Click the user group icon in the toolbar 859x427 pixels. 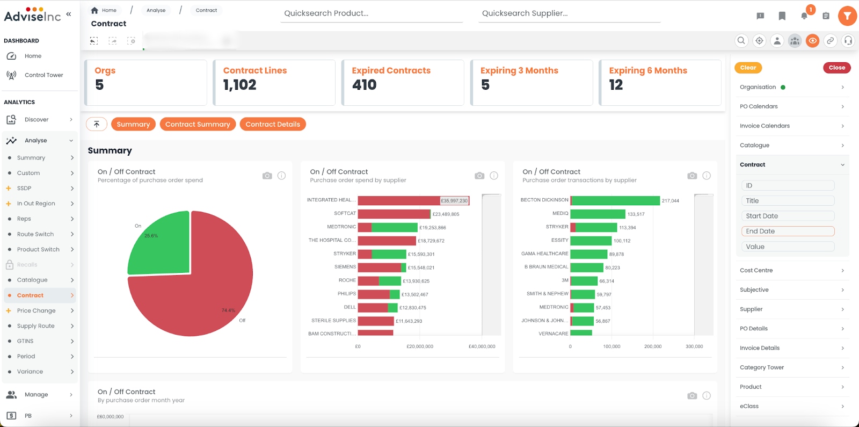[x=795, y=40]
